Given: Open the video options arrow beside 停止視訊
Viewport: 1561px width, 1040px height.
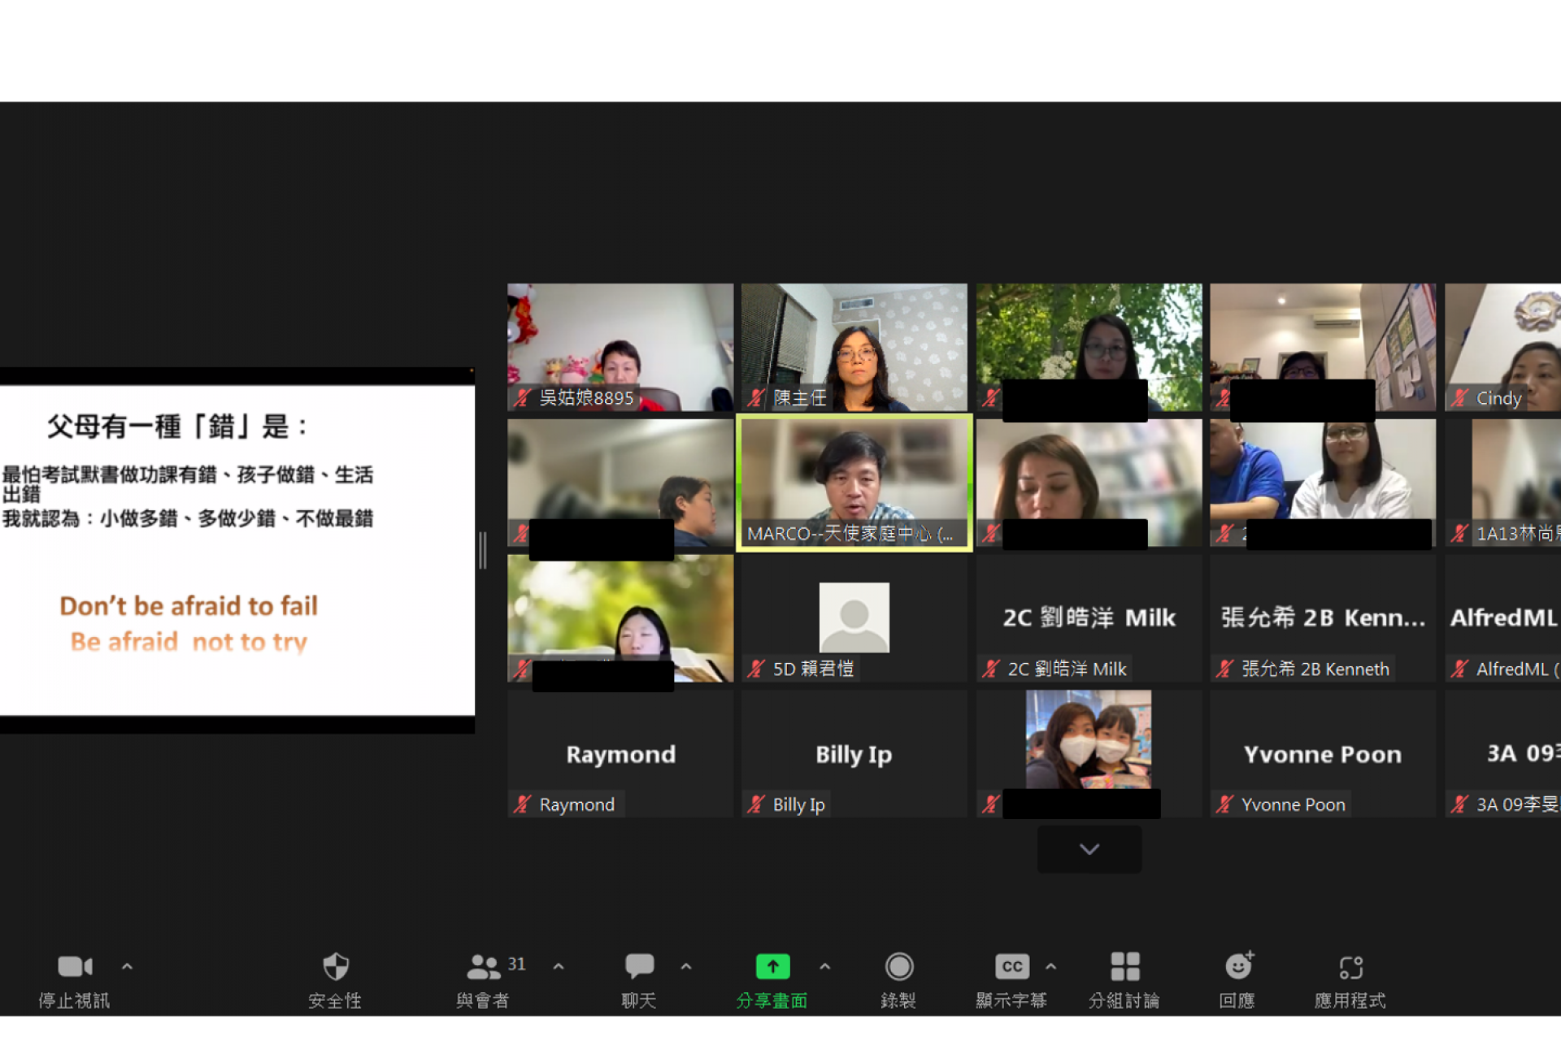Looking at the screenshot, I should coord(127,966).
